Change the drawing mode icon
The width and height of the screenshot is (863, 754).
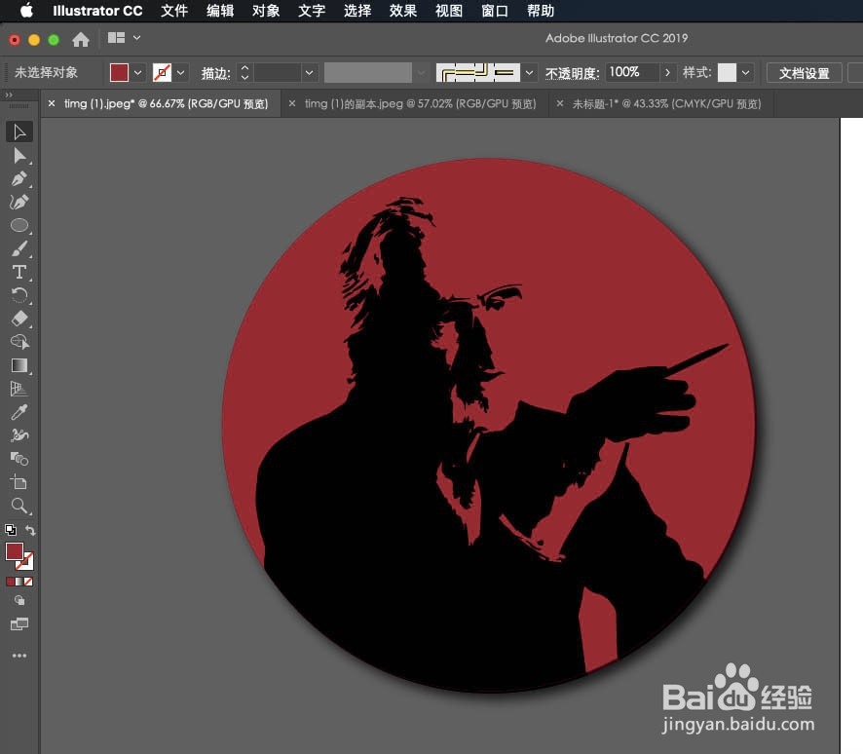(x=19, y=600)
